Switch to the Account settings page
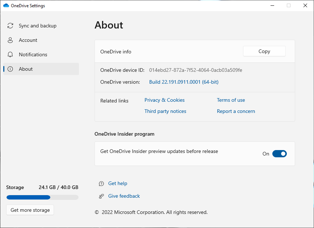The width and height of the screenshot is (314, 228). pos(28,40)
